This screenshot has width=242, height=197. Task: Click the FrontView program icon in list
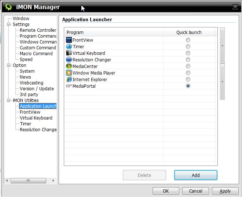click(69, 40)
